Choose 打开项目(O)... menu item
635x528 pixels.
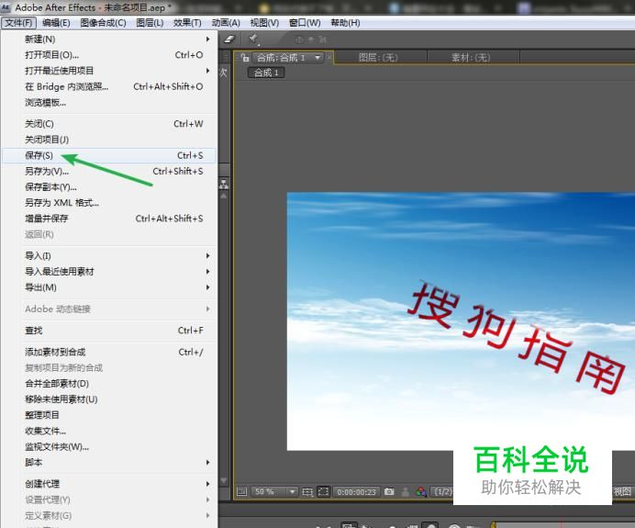(109, 55)
